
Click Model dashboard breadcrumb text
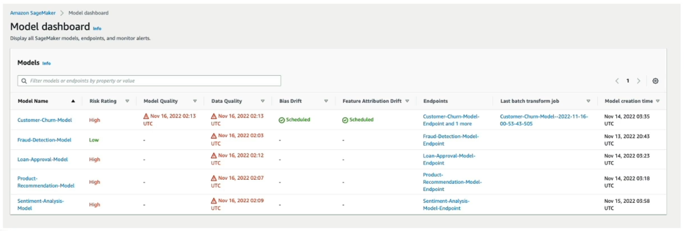pyautogui.click(x=89, y=12)
